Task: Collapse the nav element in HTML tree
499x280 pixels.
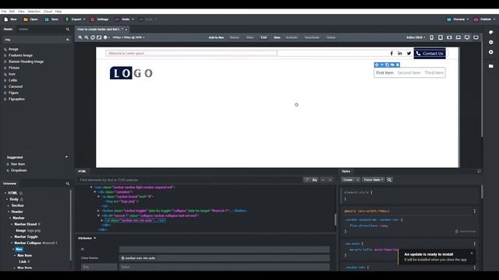Action: (91, 187)
